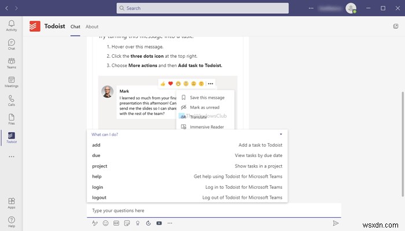Open the Format text options
The width and height of the screenshot is (405, 231).
95,223
